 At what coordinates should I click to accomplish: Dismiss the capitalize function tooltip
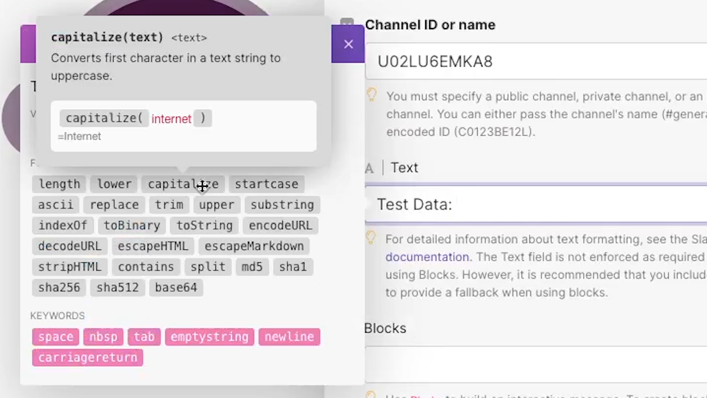click(348, 44)
